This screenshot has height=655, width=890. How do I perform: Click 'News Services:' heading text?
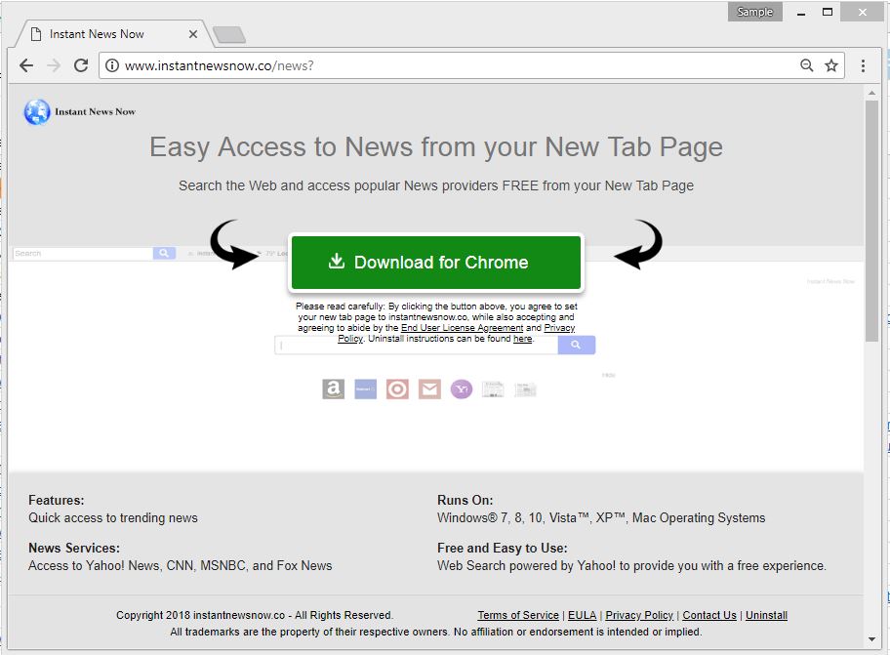click(x=74, y=549)
